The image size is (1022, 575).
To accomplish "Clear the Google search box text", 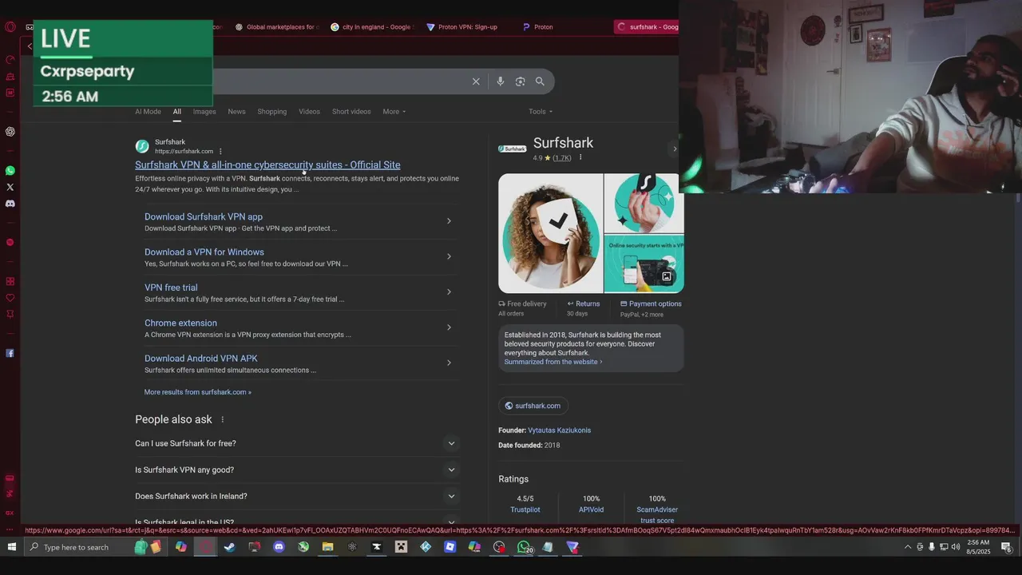I will click(476, 81).
